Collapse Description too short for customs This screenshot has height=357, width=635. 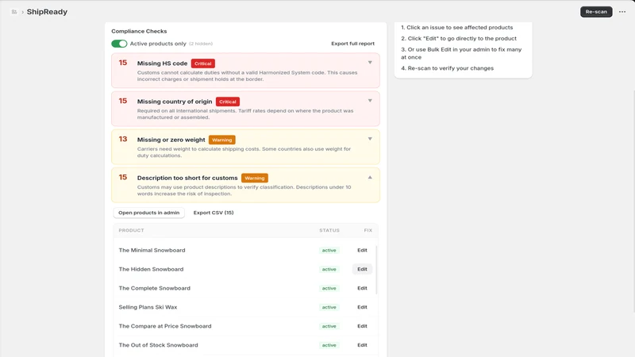point(370,177)
